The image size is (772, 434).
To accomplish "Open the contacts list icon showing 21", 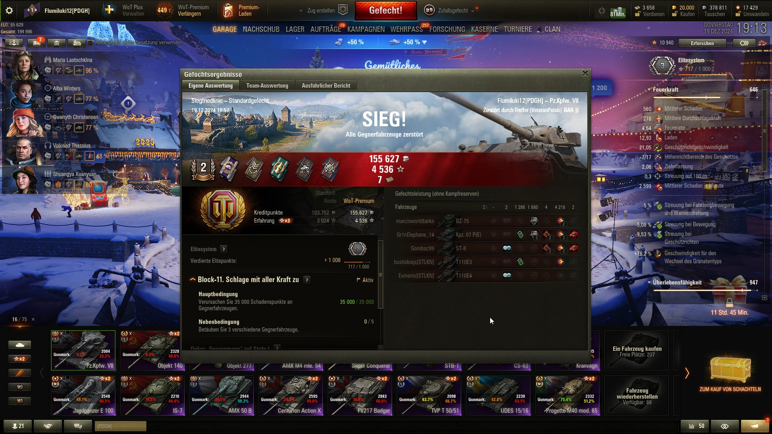I will coord(18,426).
